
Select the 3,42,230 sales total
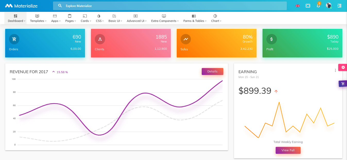point(247,49)
